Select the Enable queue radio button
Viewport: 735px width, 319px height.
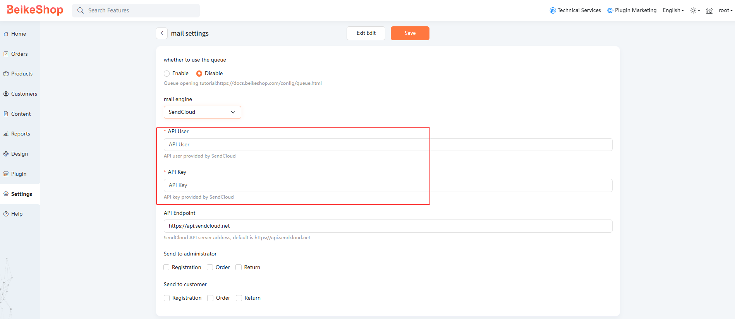[x=167, y=74]
